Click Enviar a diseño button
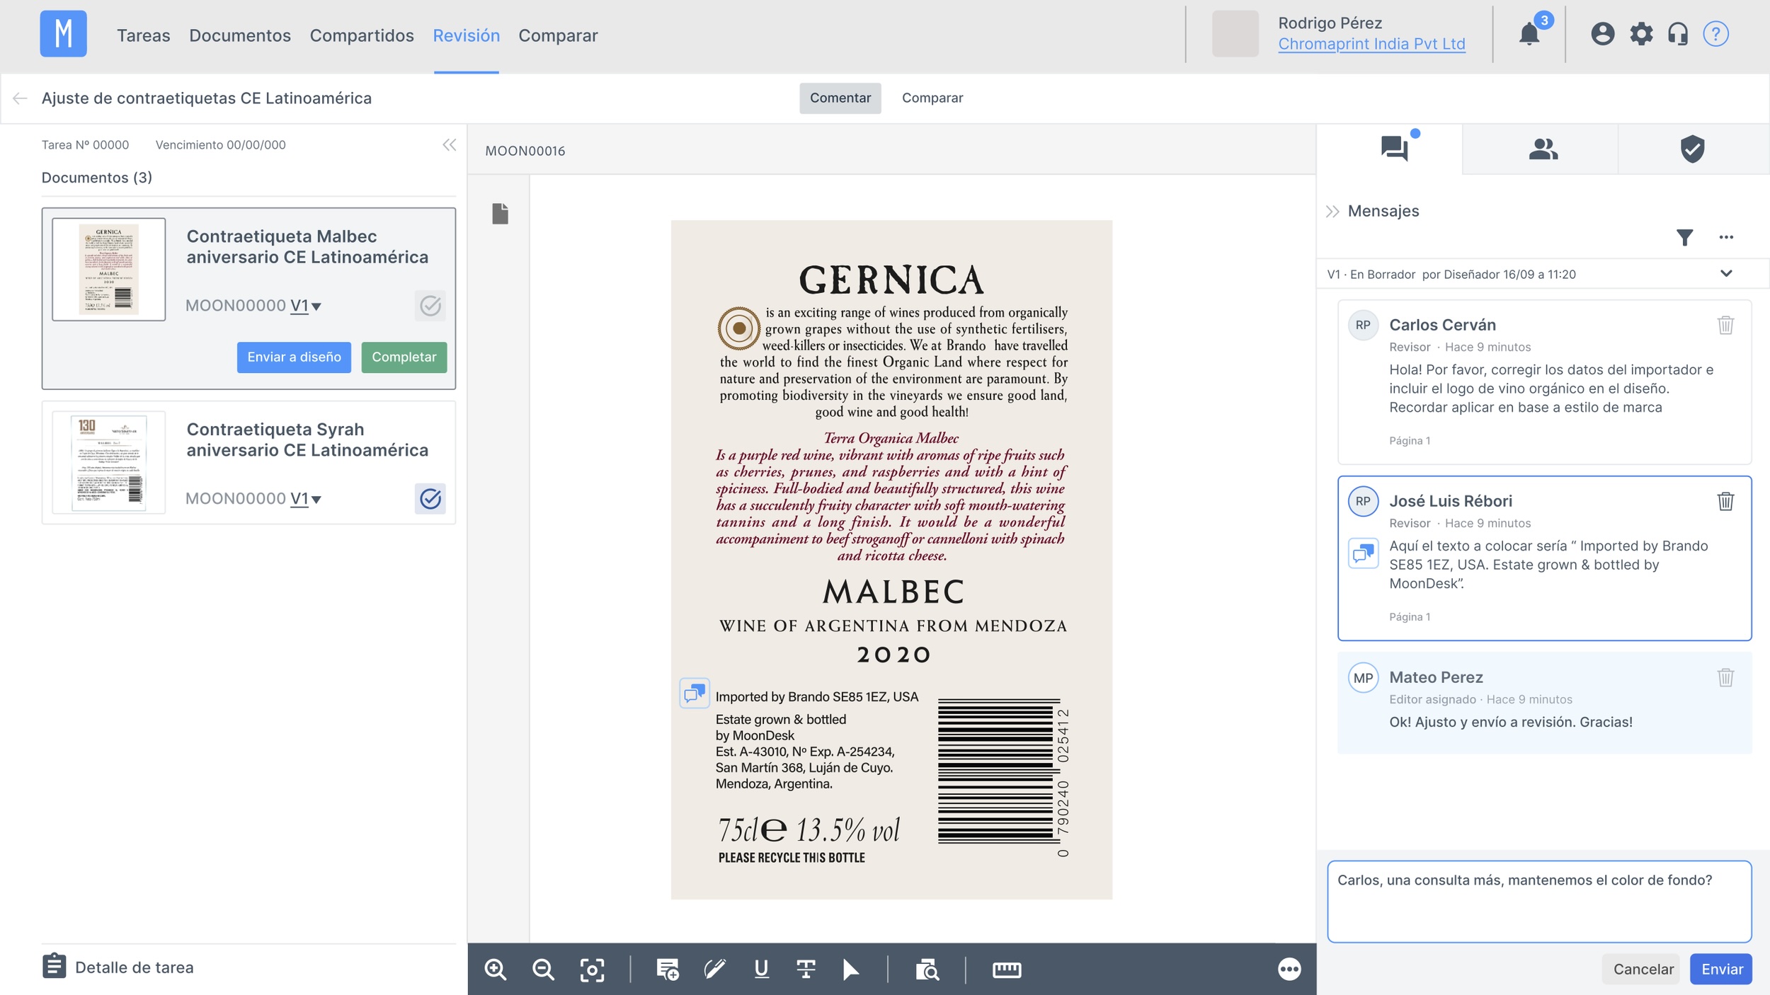This screenshot has height=995, width=1770. coord(294,357)
